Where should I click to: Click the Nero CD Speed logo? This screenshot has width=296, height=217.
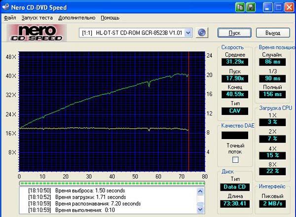pyautogui.click(x=35, y=33)
